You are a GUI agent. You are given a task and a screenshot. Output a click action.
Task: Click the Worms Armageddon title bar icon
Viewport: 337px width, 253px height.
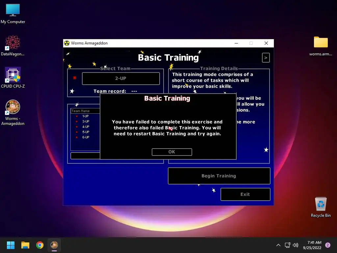click(x=67, y=43)
